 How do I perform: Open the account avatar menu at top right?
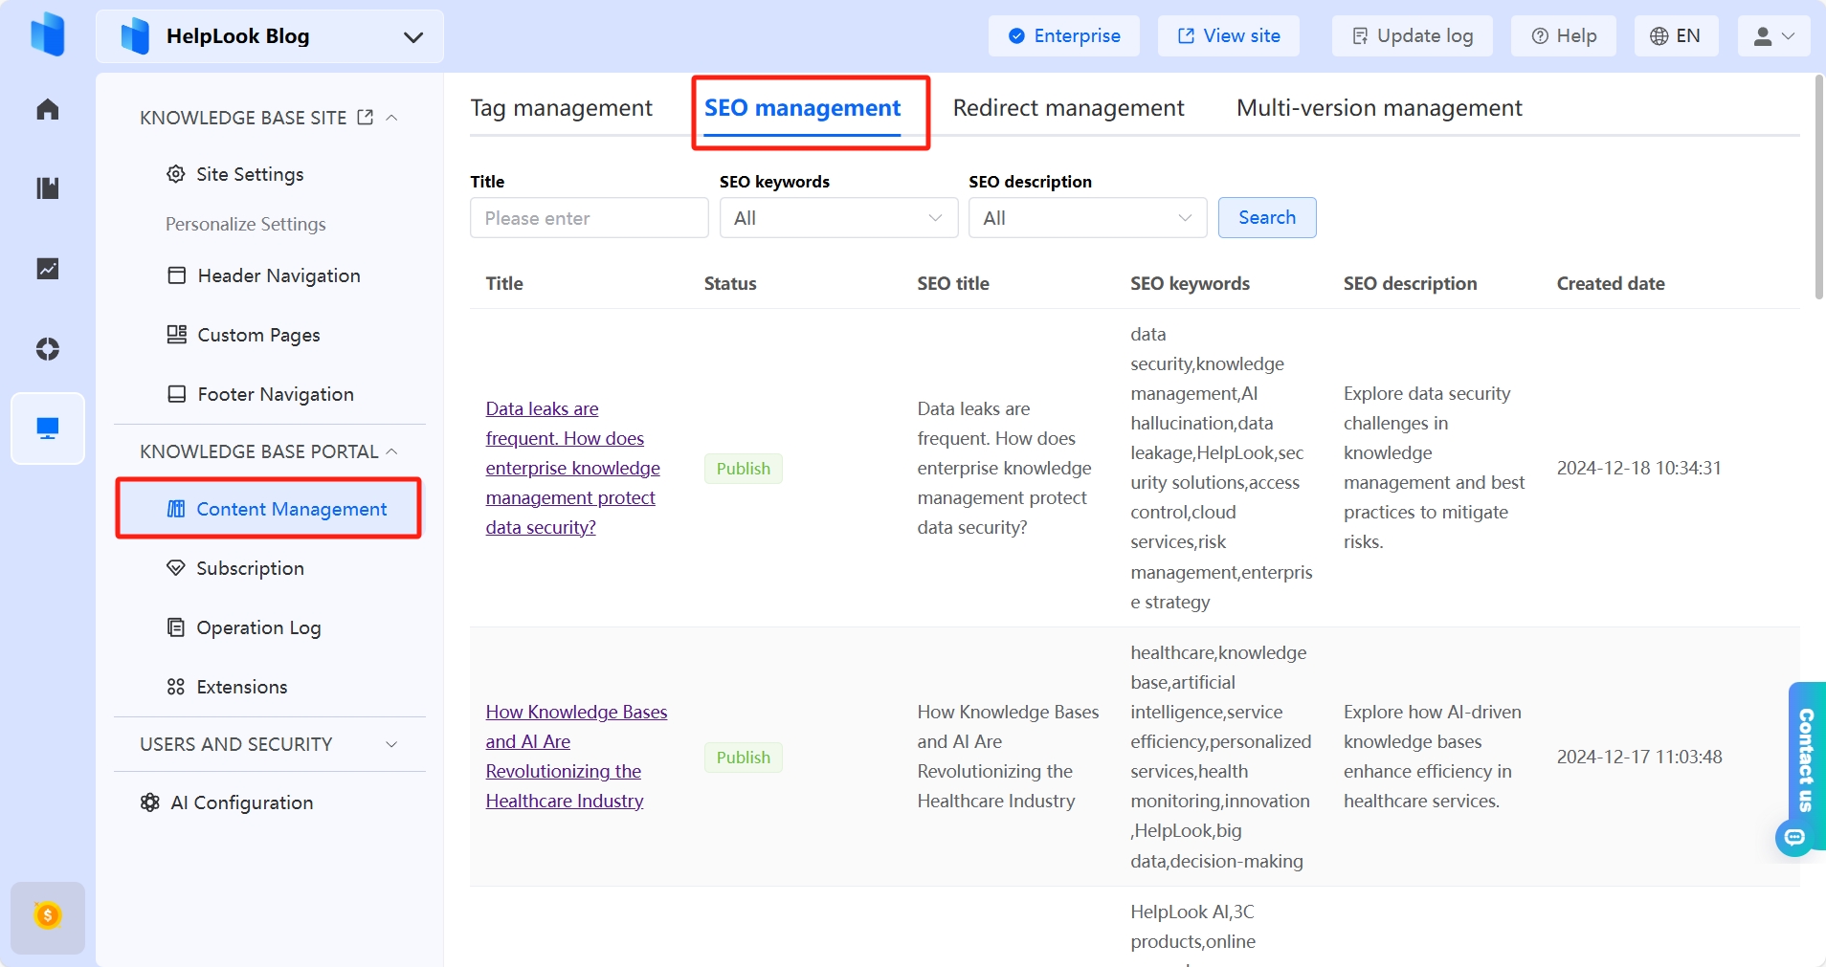pos(1772,35)
